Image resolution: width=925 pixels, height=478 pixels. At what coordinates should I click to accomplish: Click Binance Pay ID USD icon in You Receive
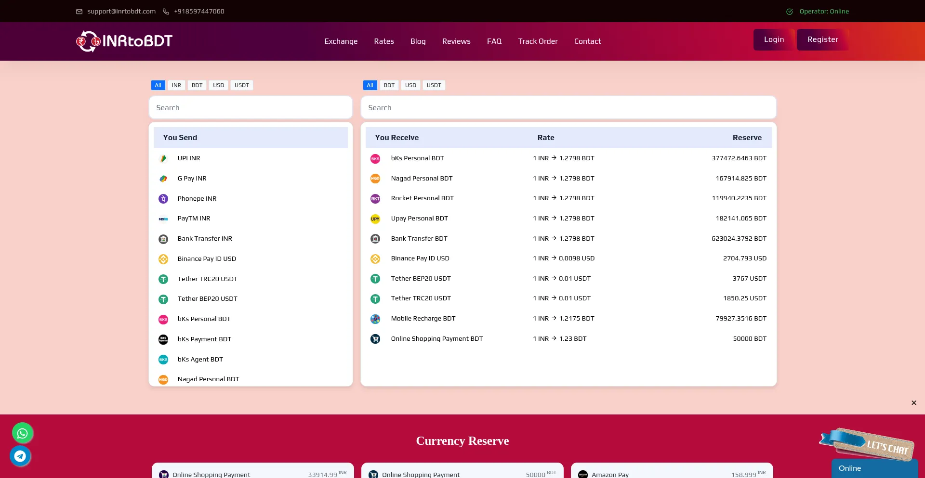coord(375,258)
